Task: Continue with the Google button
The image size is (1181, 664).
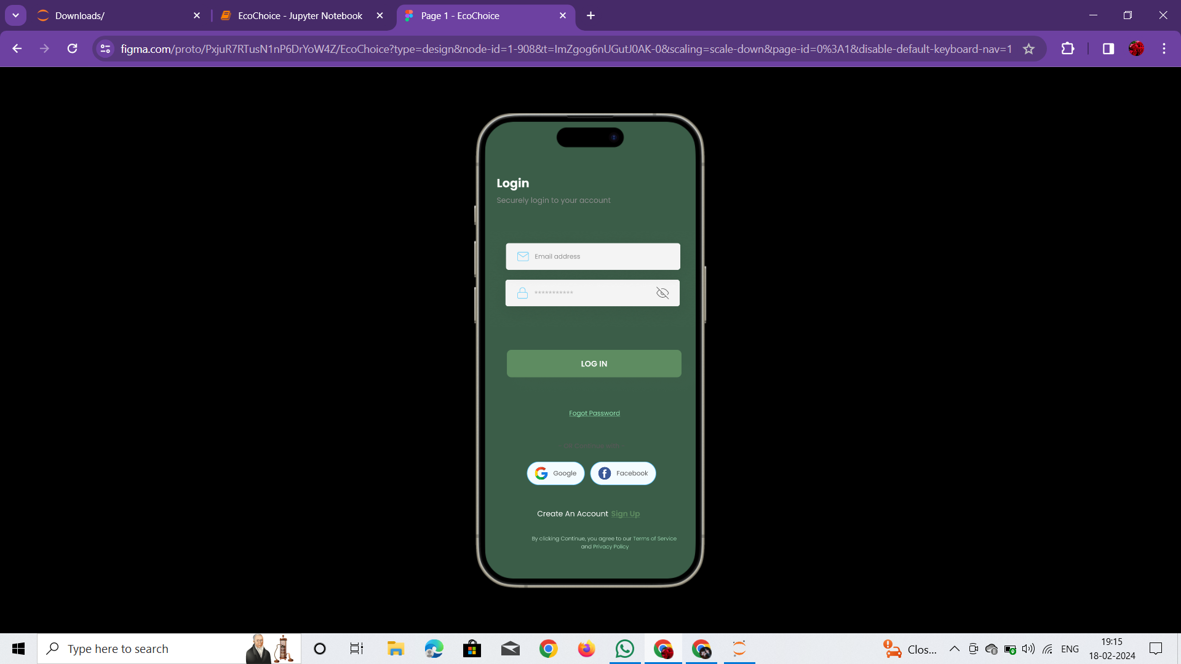Action: click(555, 473)
